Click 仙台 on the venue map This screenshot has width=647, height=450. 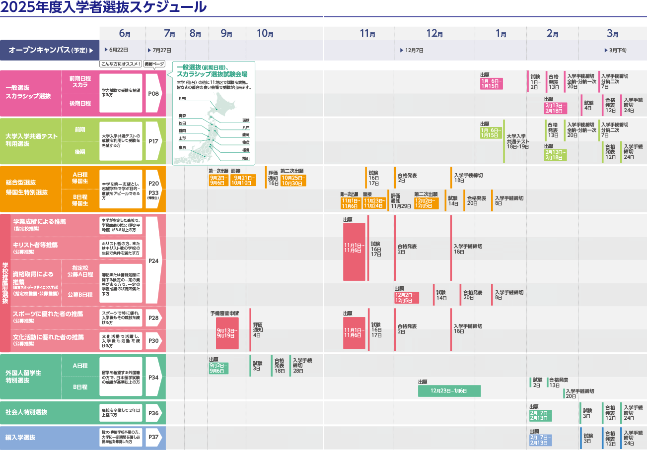tap(246, 142)
